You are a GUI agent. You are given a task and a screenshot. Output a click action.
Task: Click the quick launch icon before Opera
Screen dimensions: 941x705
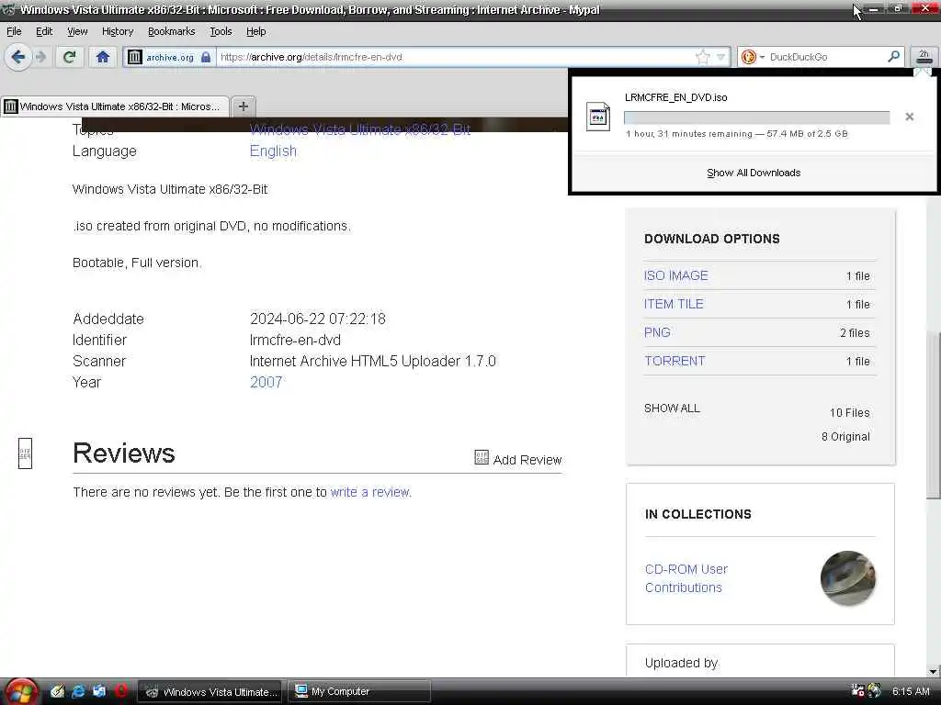(x=99, y=691)
